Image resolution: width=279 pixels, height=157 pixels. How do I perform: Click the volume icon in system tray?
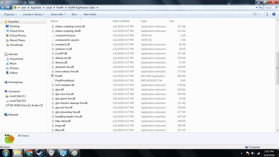(253, 153)
